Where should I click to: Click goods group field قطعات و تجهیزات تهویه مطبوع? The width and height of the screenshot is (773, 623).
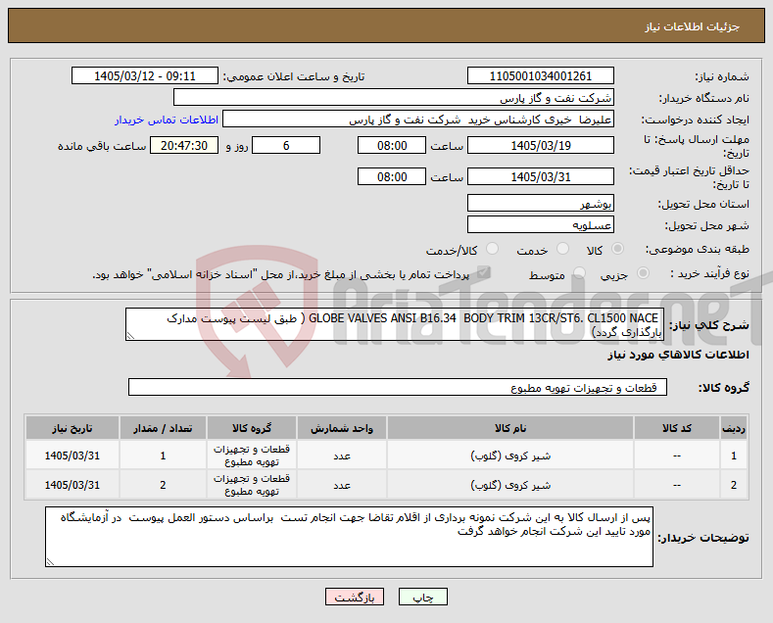pyautogui.click(x=398, y=387)
